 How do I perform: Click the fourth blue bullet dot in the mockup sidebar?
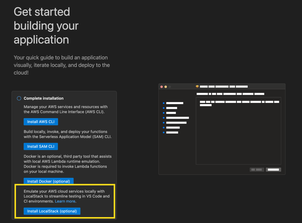164,118
